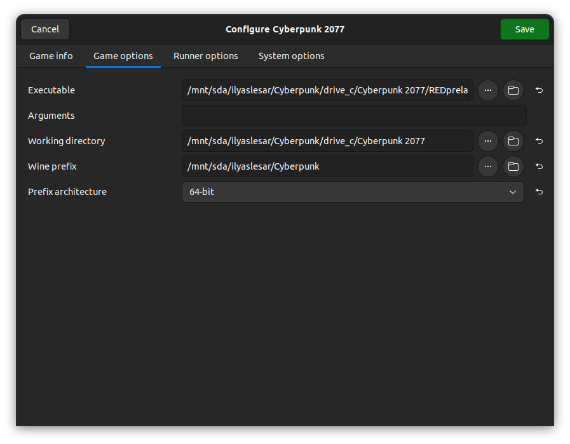Select the Game options tab
Viewport: 570px width, 444px height.
pos(123,56)
